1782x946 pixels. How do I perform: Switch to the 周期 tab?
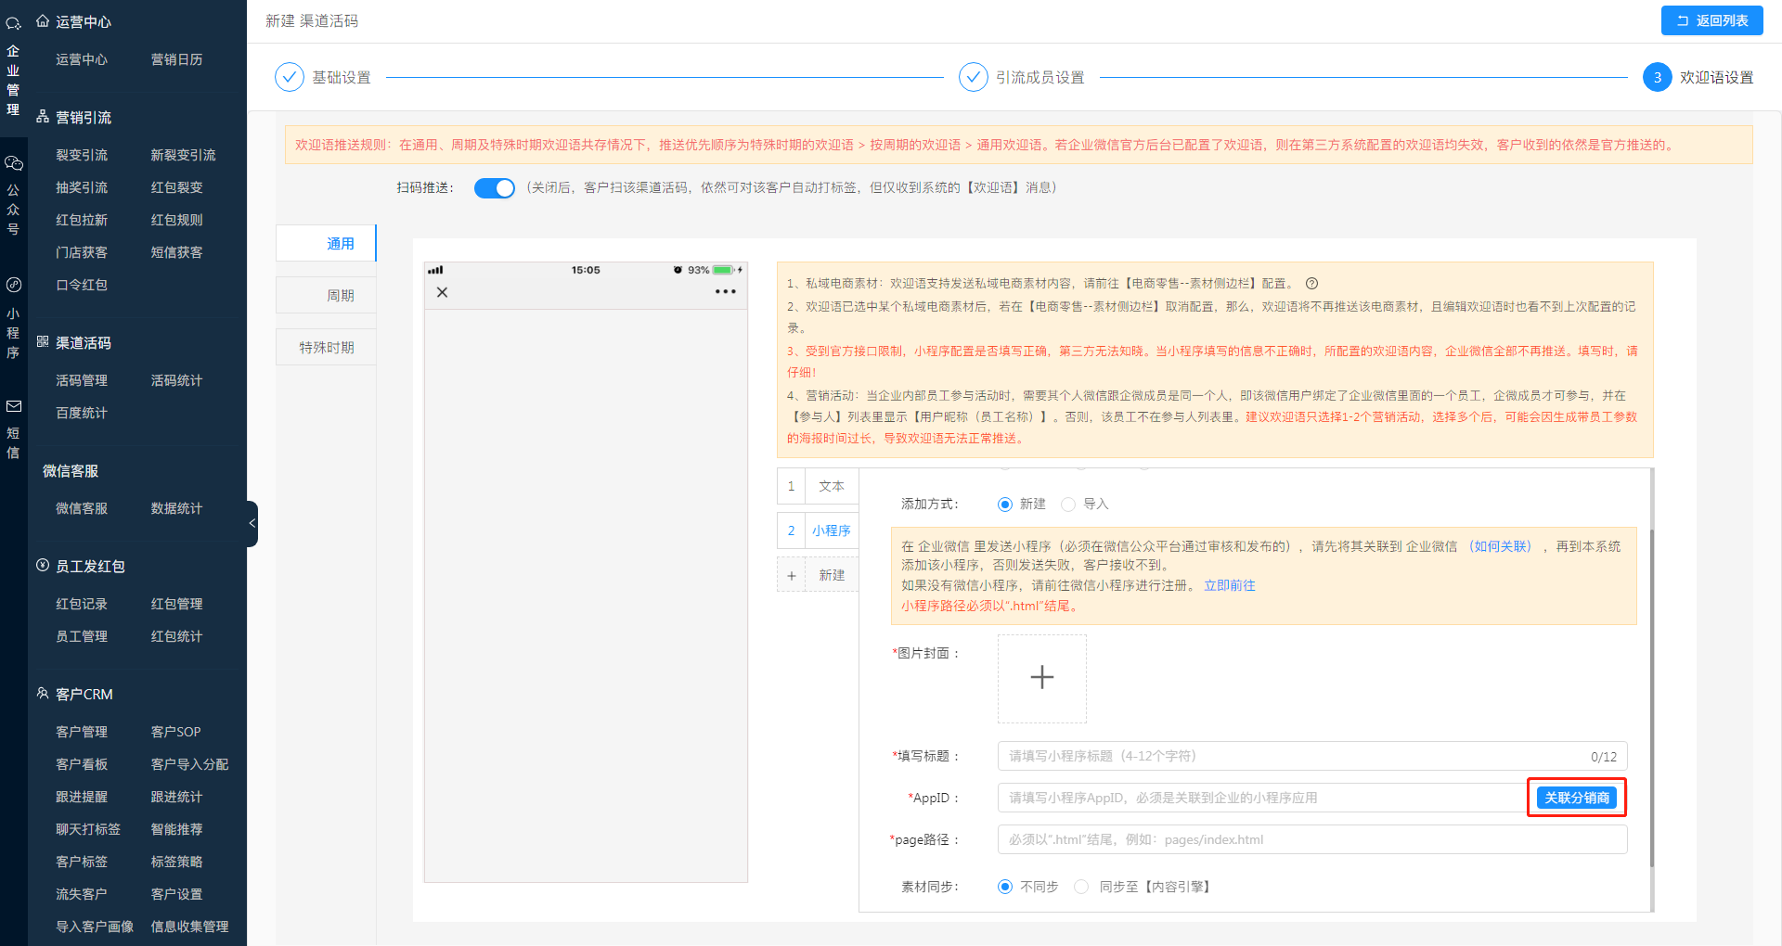click(326, 295)
